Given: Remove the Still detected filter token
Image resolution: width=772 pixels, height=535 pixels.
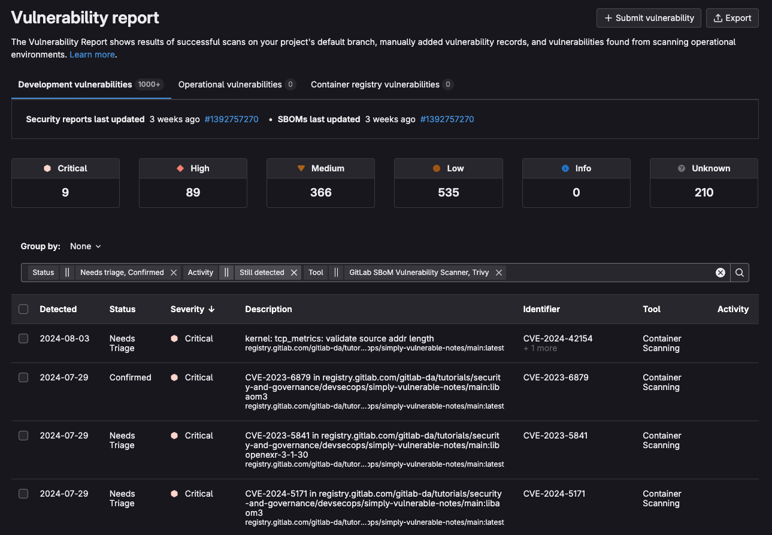Looking at the screenshot, I should tap(293, 272).
